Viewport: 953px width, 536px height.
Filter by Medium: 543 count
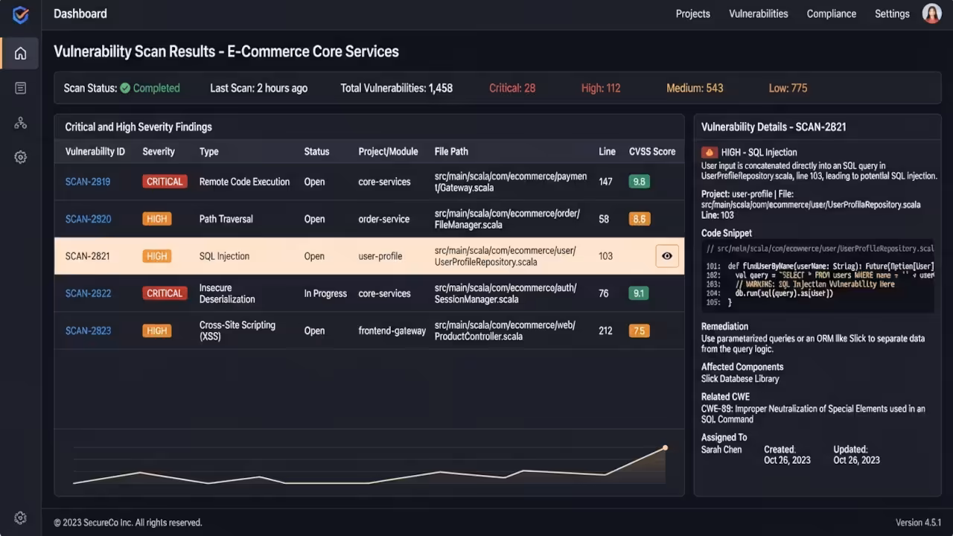coord(695,88)
